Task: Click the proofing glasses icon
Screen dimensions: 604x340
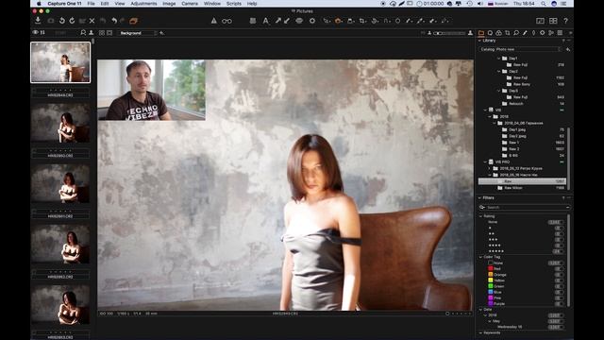Action: point(226,21)
